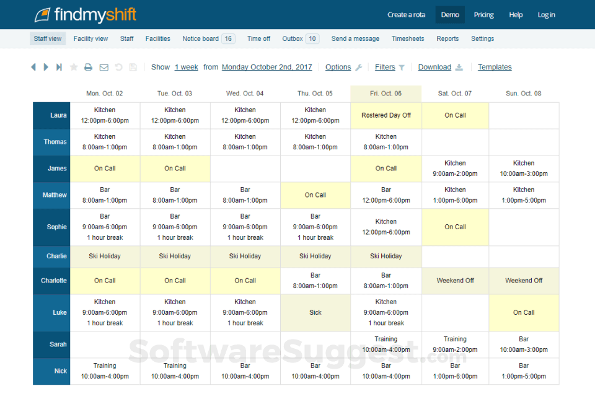Open the Notice board with 16 notices
Viewport: 595px width, 412px height.
[x=208, y=38]
